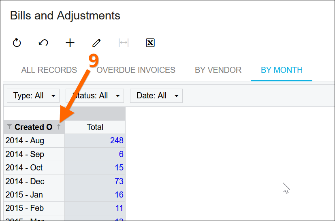Switch to the All Records tab
The height and width of the screenshot is (221, 335).
click(49, 70)
